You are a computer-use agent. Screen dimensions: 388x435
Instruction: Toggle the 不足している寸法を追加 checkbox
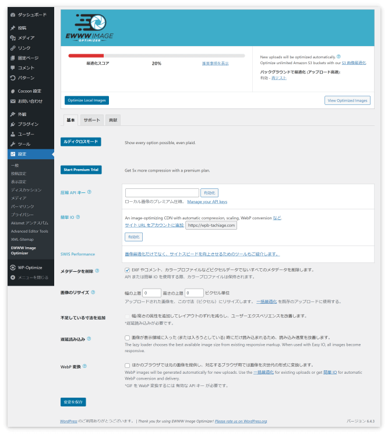[x=127, y=316]
